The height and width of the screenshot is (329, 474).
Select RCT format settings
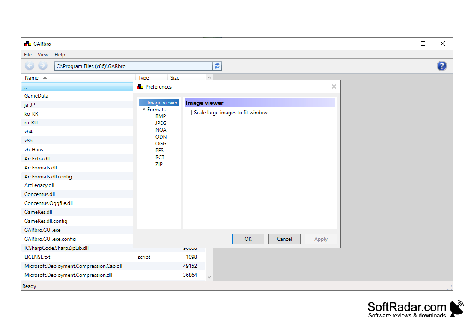click(160, 157)
